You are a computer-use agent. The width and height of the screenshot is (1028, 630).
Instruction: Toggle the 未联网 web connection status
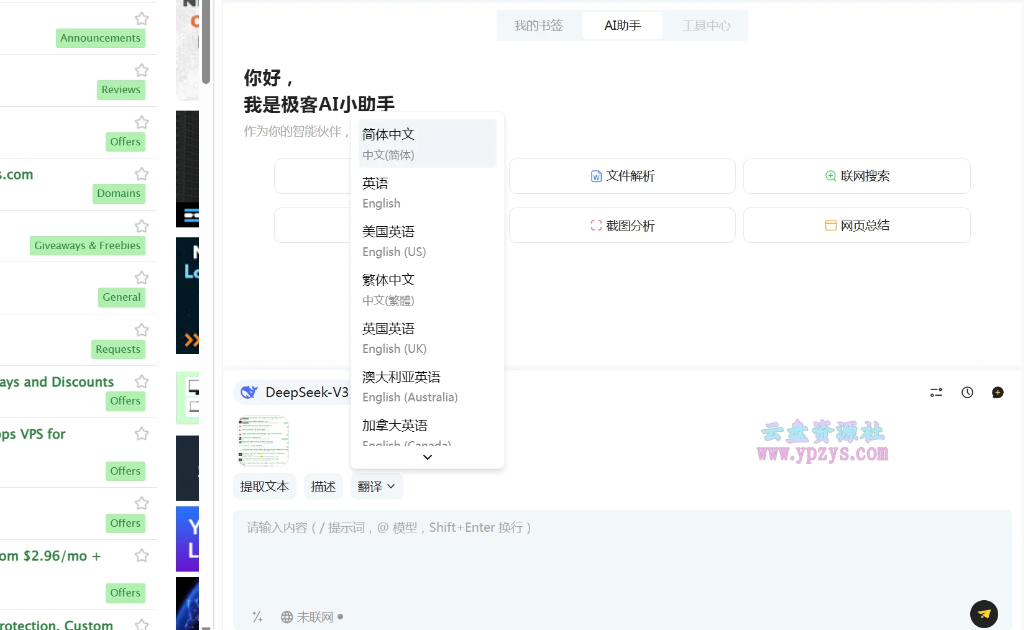pyautogui.click(x=312, y=617)
